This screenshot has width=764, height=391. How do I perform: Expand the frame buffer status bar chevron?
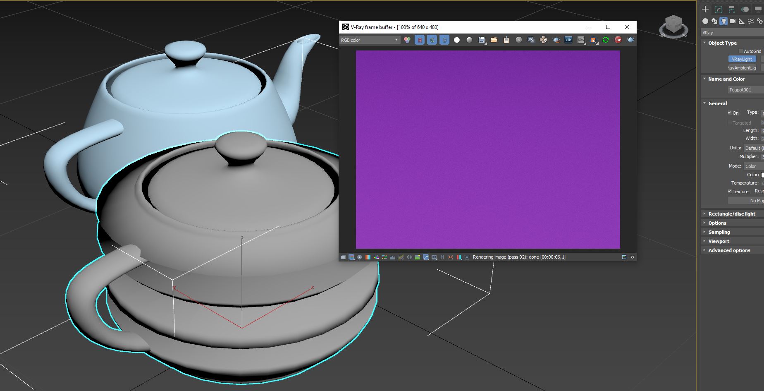[x=632, y=257]
